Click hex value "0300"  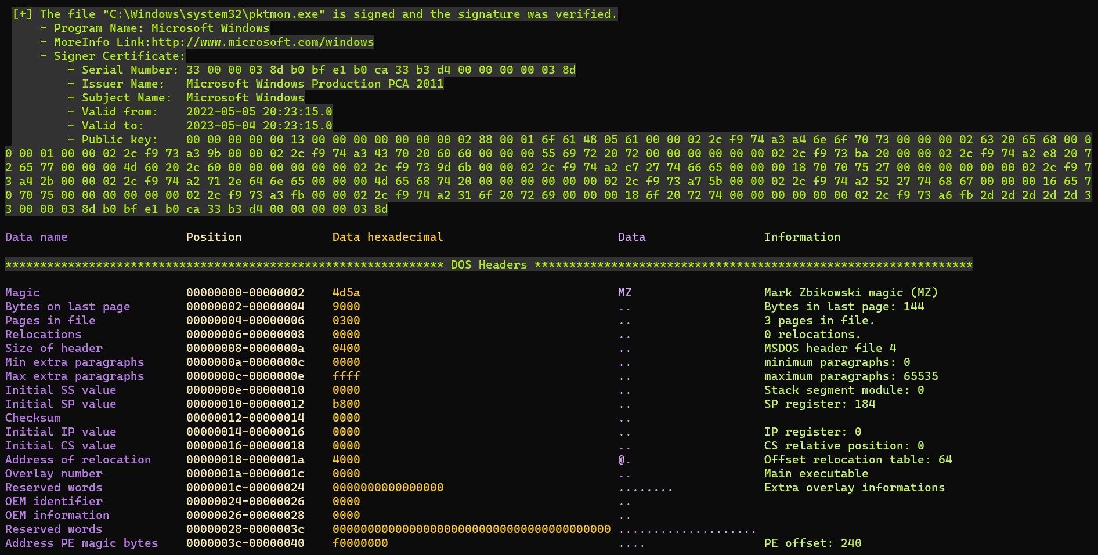point(346,321)
